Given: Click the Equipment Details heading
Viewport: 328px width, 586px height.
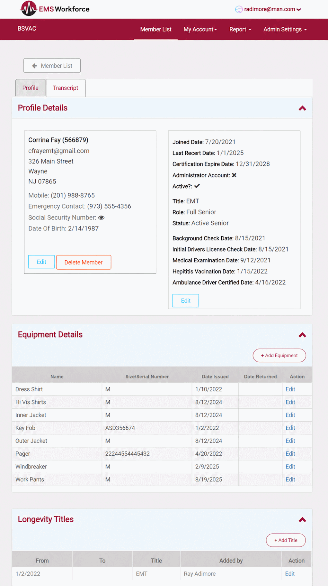Looking at the screenshot, I should tap(50, 335).
